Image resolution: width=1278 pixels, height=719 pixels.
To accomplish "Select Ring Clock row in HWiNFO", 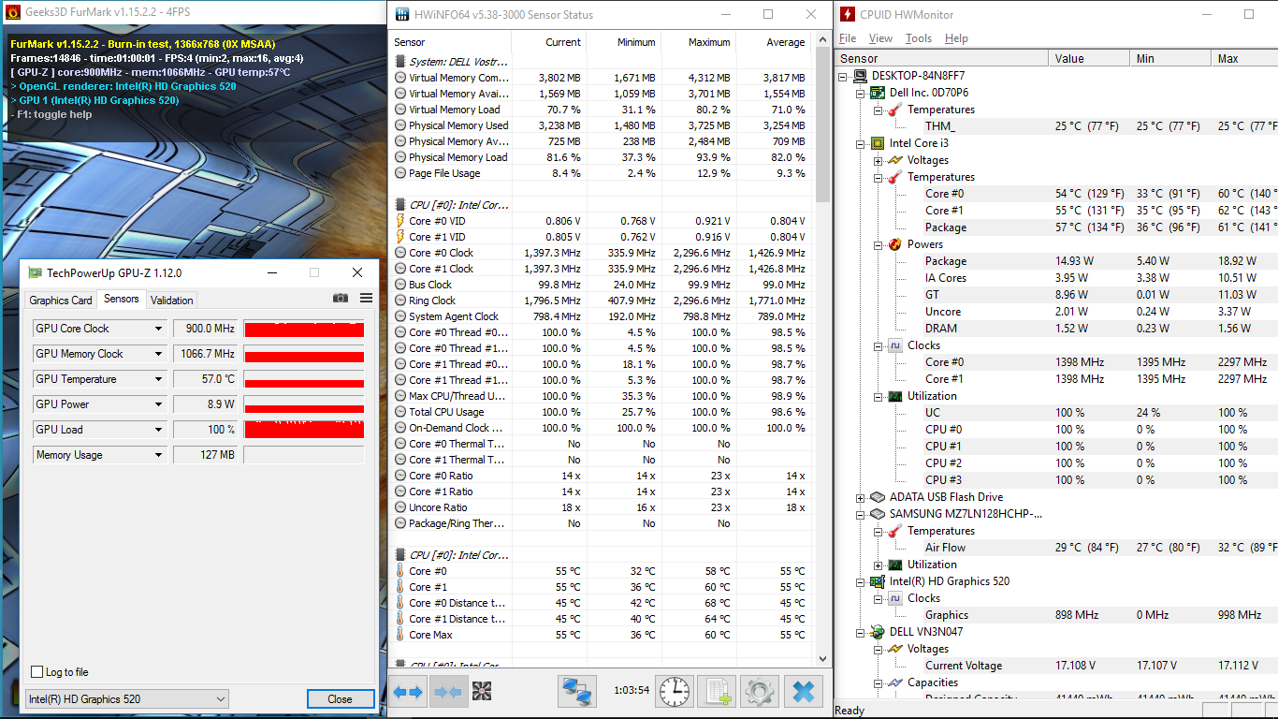I will (x=602, y=301).
